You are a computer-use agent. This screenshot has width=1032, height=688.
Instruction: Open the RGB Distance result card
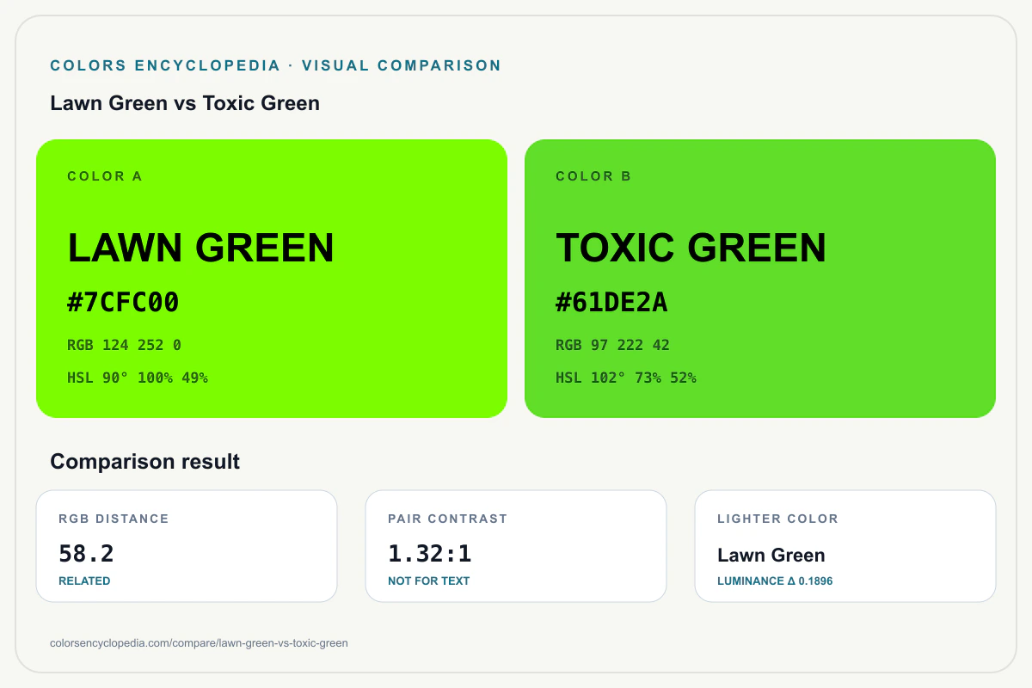point(187,546)
